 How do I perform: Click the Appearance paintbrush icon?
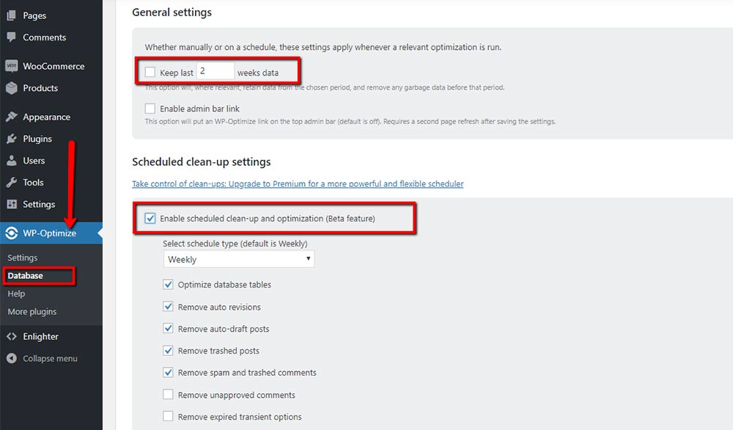coord(11,117)
